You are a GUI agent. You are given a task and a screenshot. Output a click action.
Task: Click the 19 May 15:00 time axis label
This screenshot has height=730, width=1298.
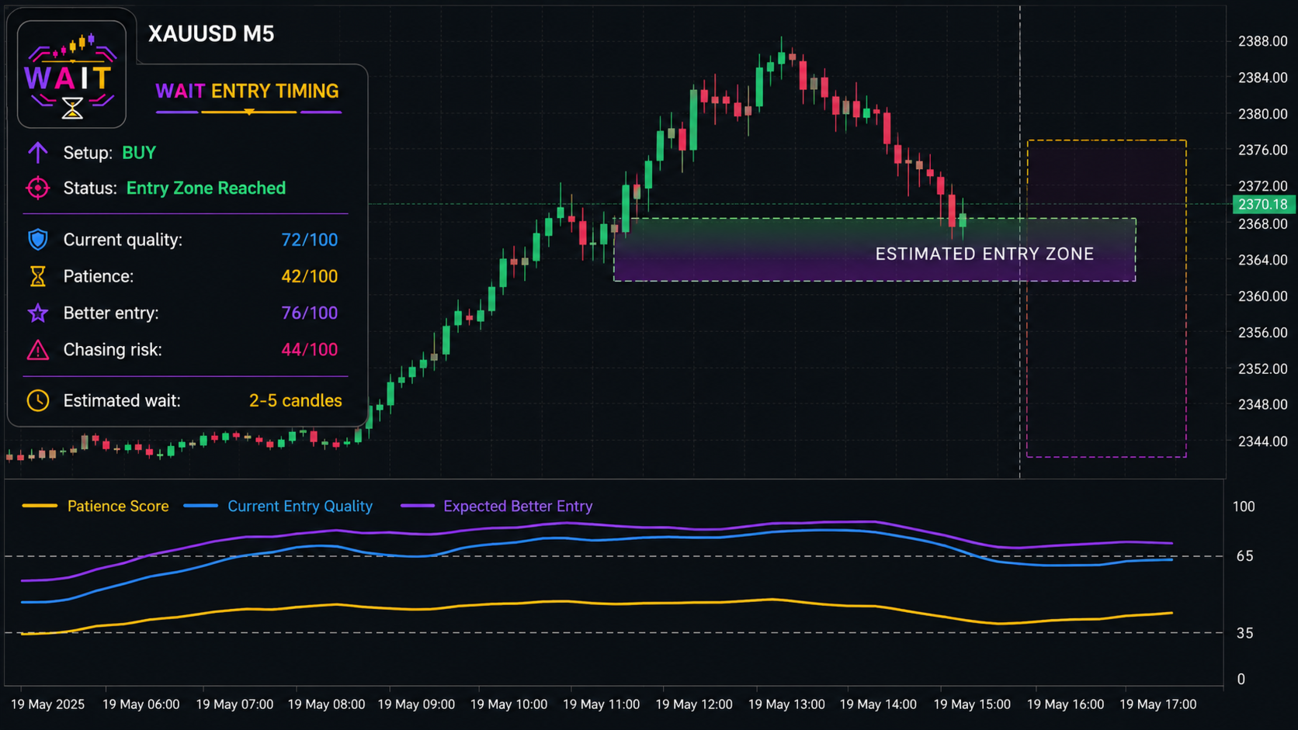coord(972,704)
